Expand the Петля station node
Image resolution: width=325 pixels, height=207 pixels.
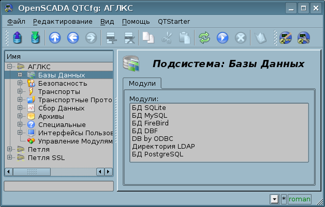click(9, 149)
